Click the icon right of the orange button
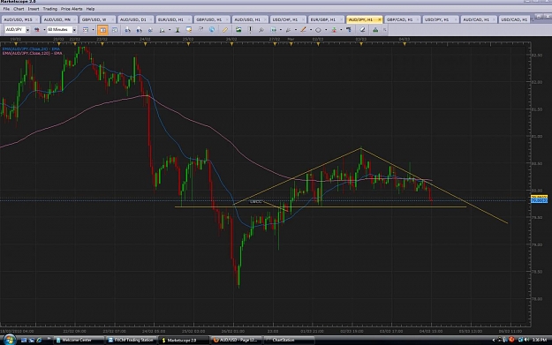The image size is (552, 345). click(x=115, y=30)
